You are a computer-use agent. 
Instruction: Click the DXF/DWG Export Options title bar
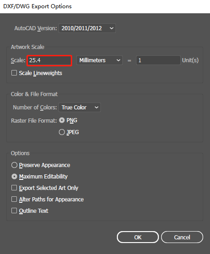click(105, 6)
